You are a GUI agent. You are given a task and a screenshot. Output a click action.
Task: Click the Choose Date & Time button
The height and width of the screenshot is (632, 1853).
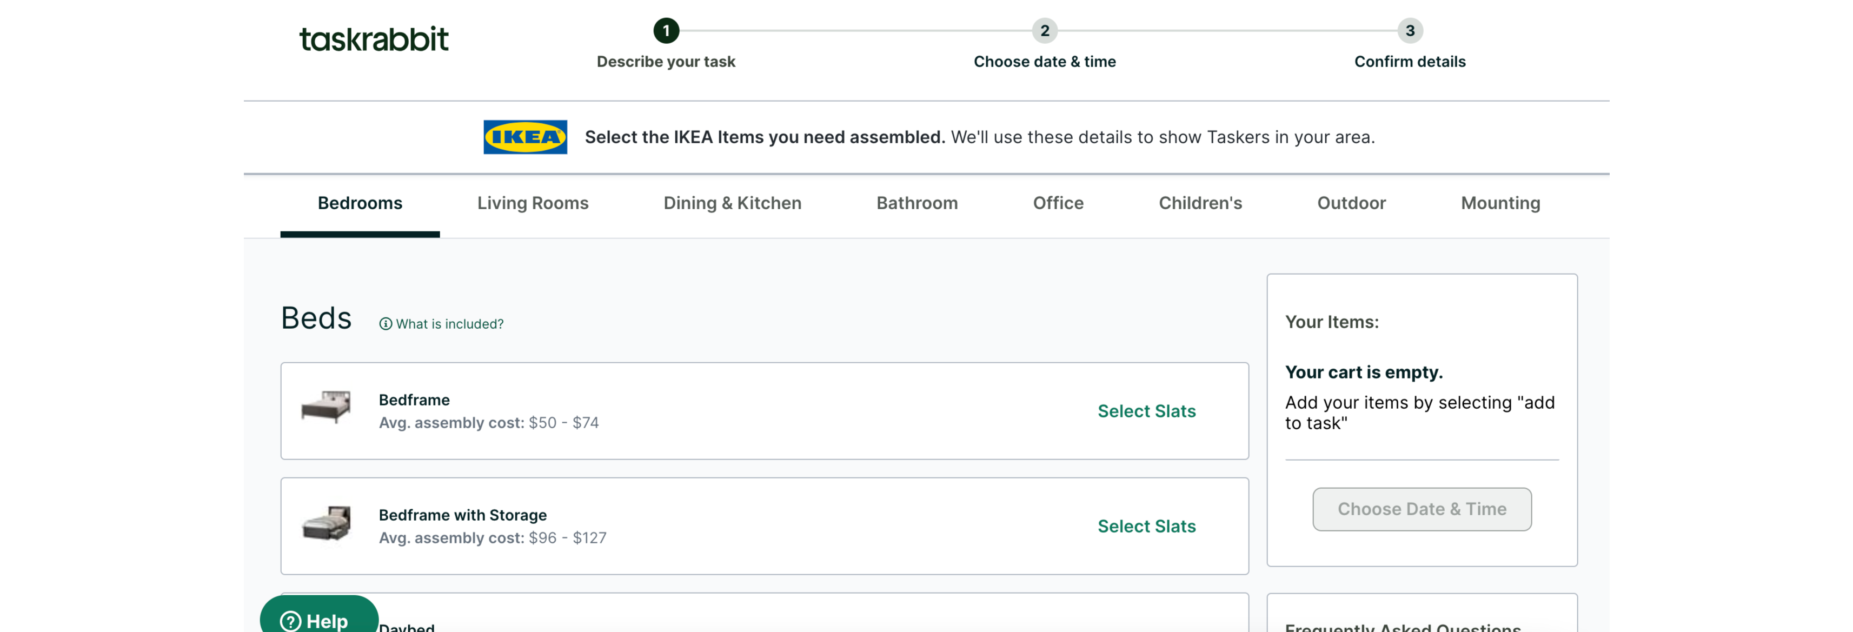[1422, 509]
